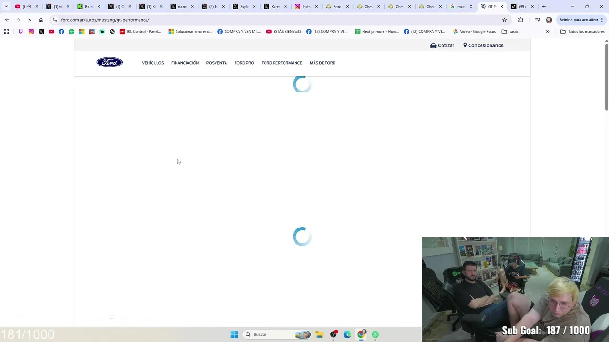Show hidden bookmarks with double chevron
Viewport: 609px width, 342px height.
click(x=548, y=31)
